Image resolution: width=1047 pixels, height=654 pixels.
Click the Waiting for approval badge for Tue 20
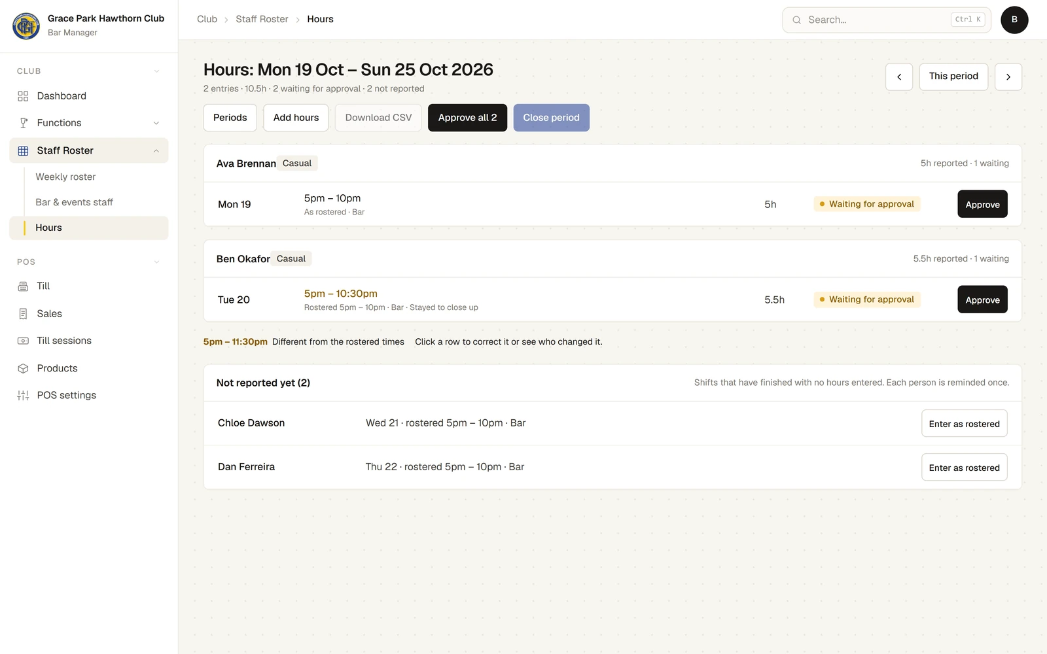(x=867, y=300)
